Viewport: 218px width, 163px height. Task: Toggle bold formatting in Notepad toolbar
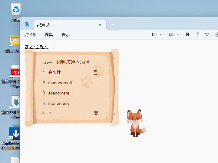click(x=187, y=34)
